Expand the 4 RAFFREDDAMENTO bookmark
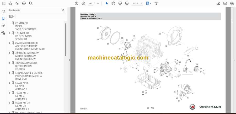Image resolution: width=236 pixels, height=114 pixels. [10, 63]
